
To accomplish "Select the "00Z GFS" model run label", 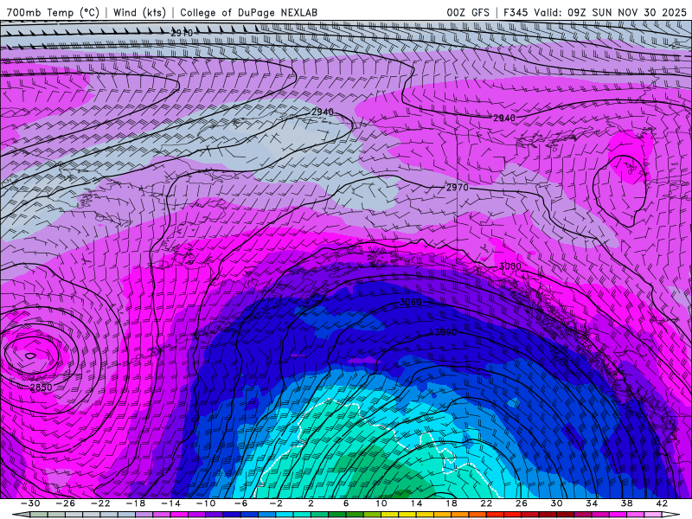I will pos(468,12).
